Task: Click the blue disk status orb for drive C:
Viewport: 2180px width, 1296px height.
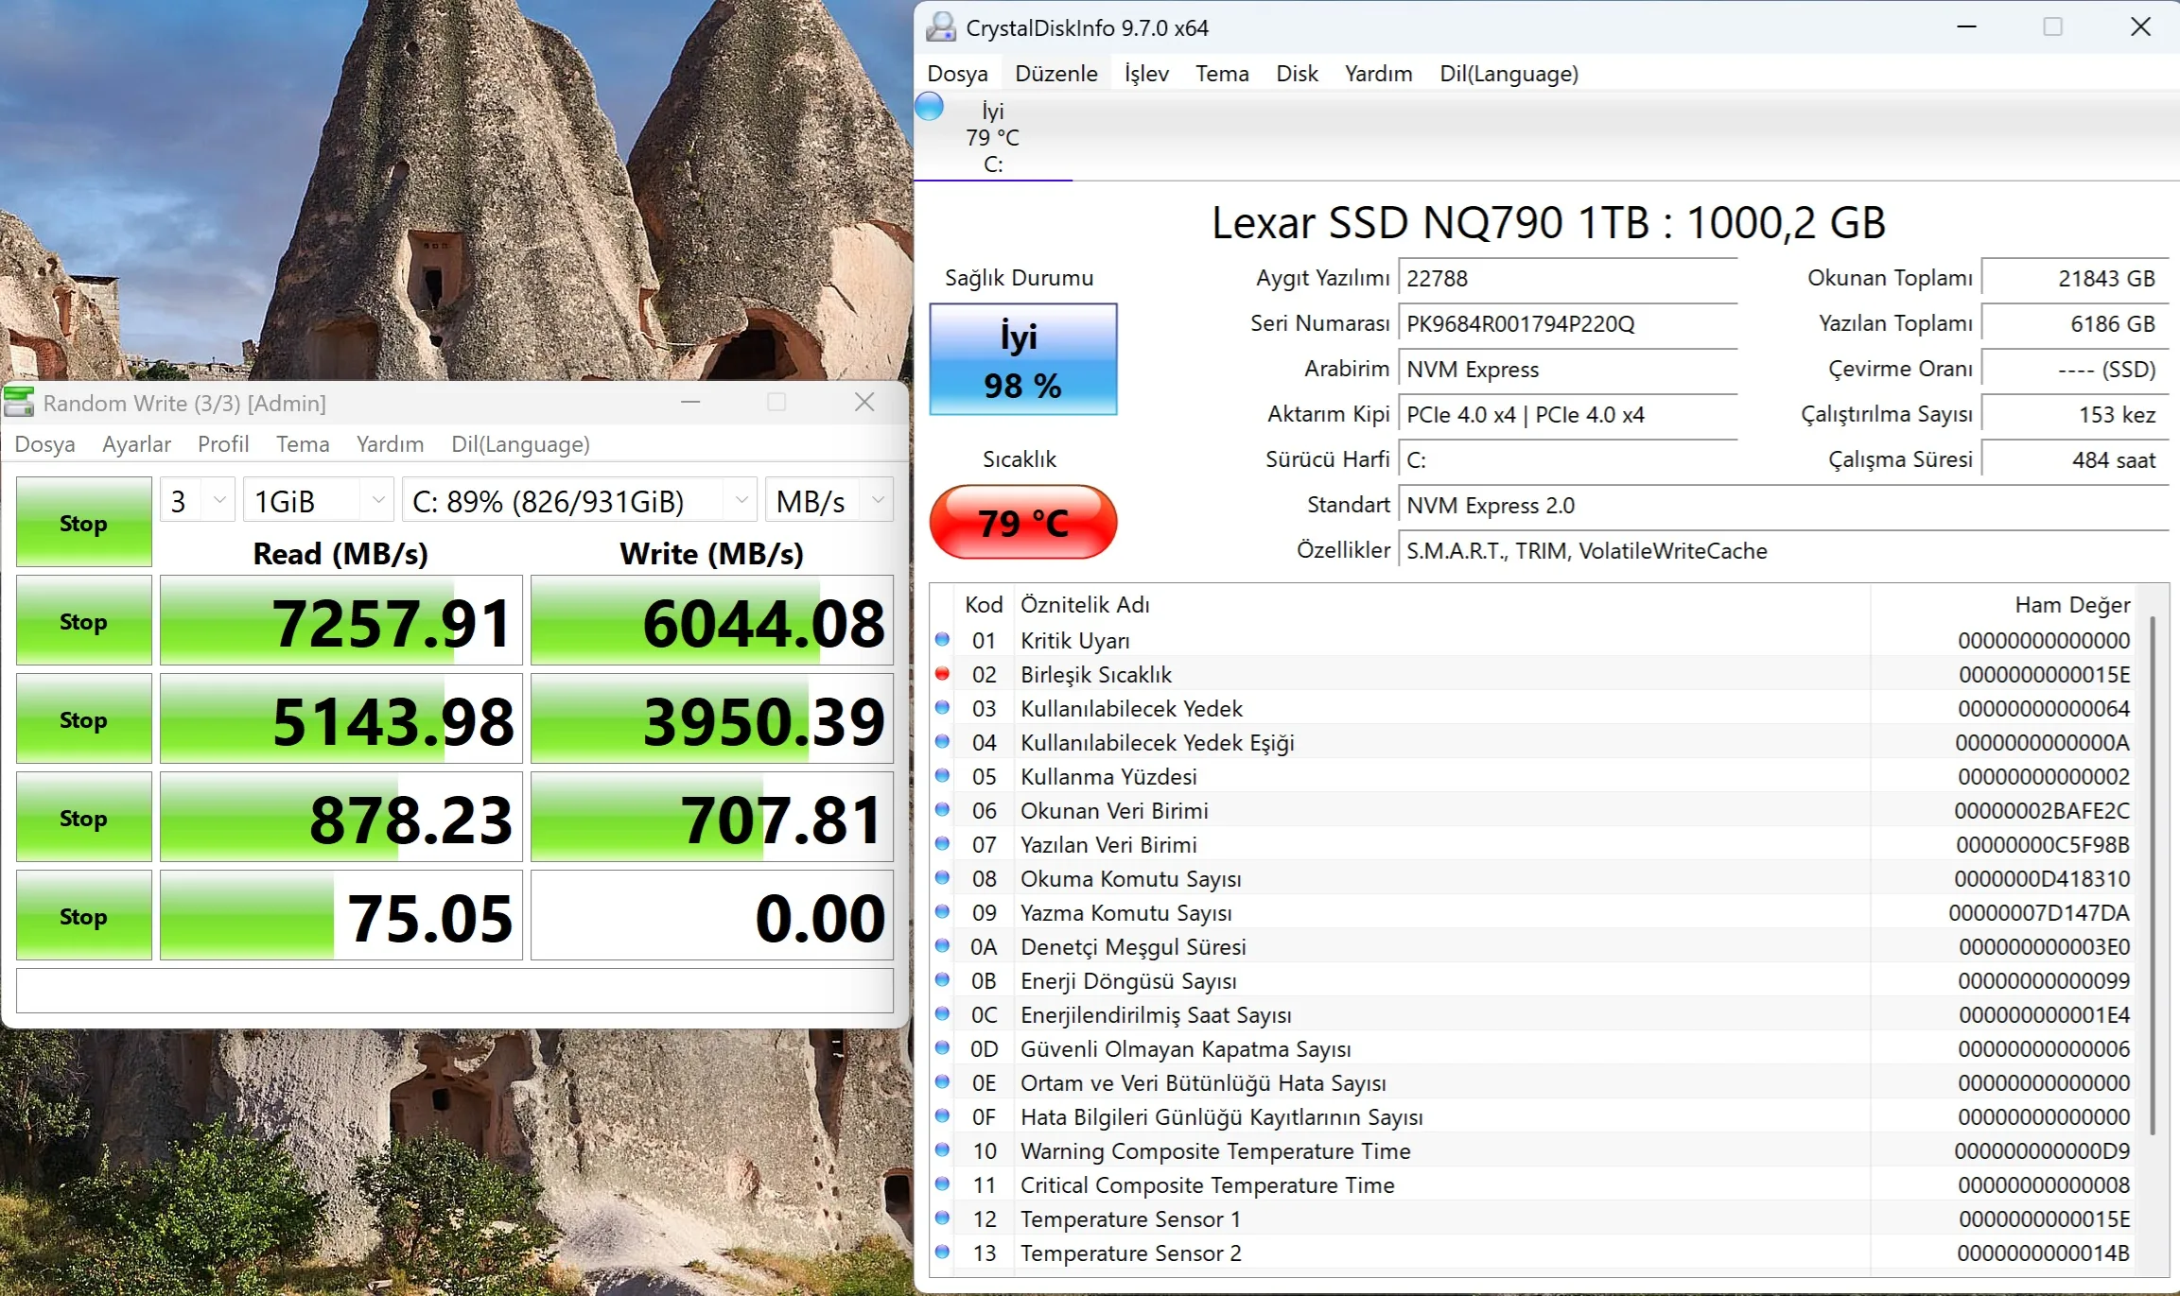Action: (x=930, y=107)
